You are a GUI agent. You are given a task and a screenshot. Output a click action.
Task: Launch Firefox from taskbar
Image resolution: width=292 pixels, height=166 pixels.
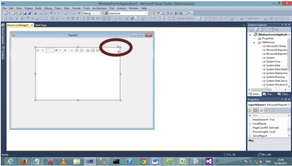coord(24,161)
